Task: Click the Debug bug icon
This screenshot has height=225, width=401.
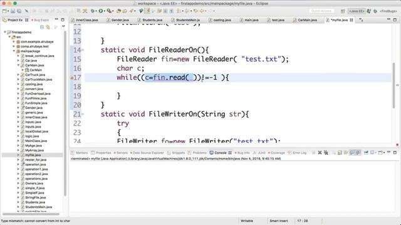Action: (x=92, y=11)
